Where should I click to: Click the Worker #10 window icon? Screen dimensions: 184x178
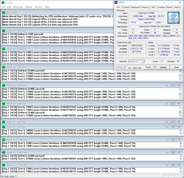[x=4, y=140]
